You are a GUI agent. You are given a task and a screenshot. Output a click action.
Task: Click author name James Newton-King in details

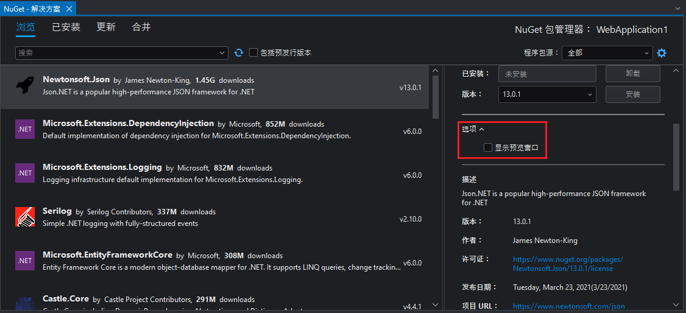(545, 241)
